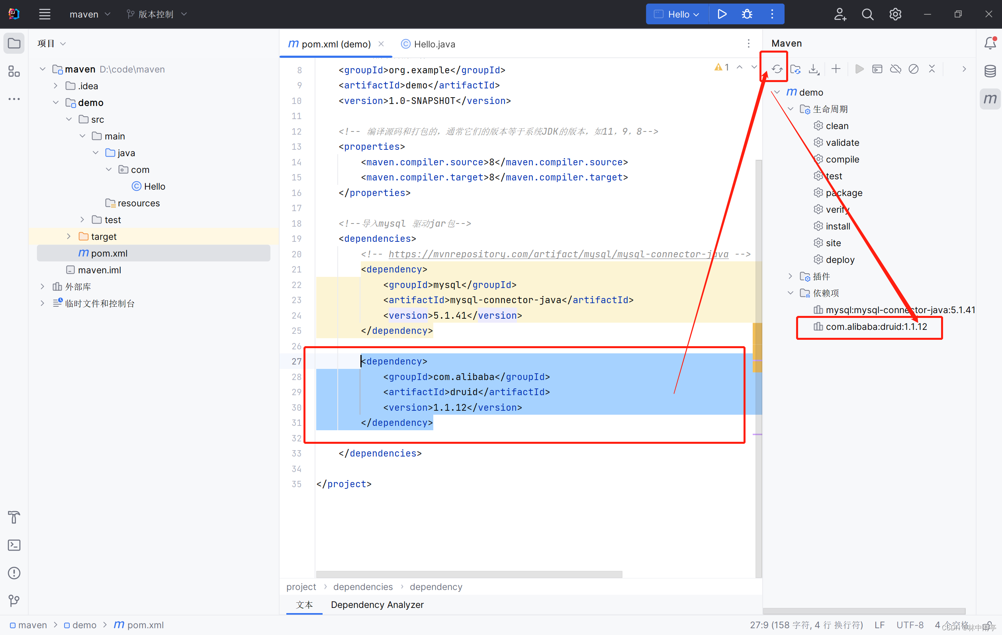Expand test folder in project tree
The image size is (1002, 635).
click(x=82, y=219)
